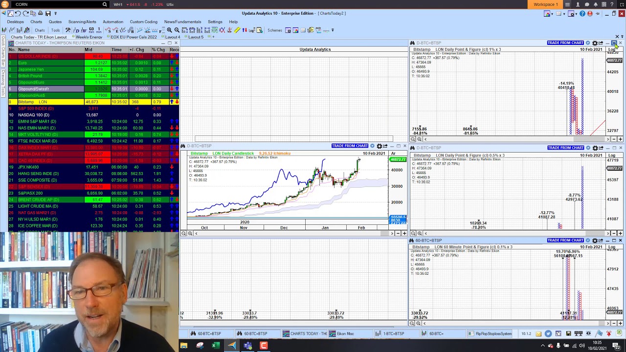Click the Eikon user profile icon
The width and height of the screenshot is (626, 352).
(x=578, y=4)
